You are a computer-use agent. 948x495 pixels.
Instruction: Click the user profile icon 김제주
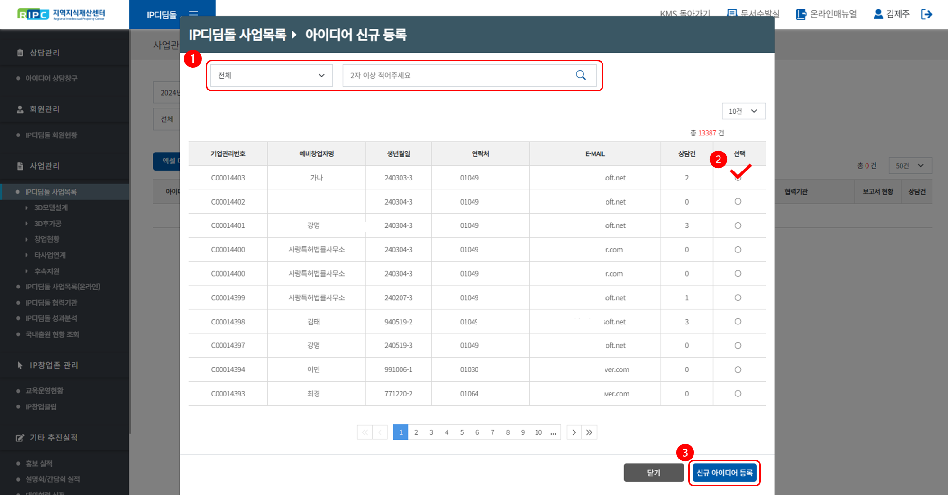[878, 14]
